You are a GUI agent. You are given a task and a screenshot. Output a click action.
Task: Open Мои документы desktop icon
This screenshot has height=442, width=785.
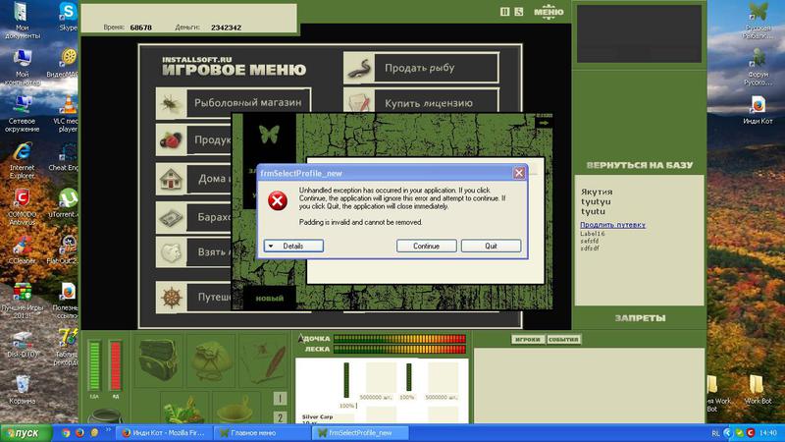click(x=22, y=21)
